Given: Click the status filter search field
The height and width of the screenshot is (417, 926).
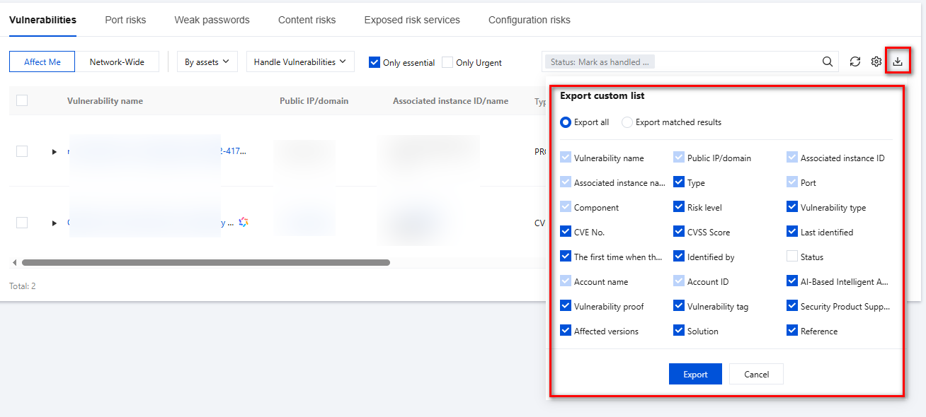Looking at the screenshot, I should [736, 62].
